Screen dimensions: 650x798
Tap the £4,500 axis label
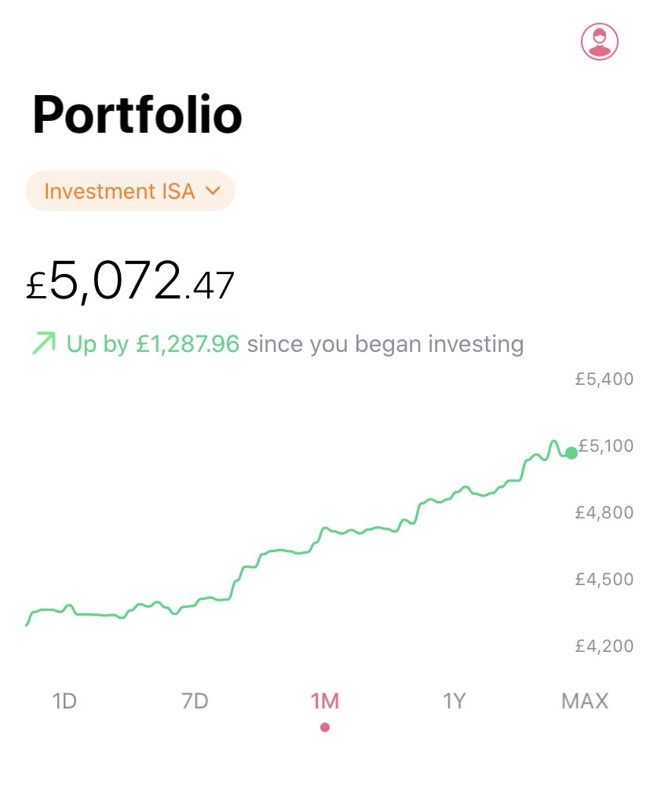[x=604, y=579]
